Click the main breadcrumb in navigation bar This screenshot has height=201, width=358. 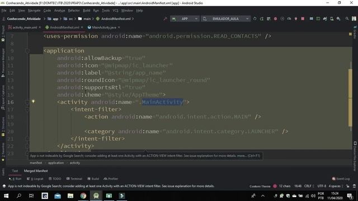pos(84,18)
